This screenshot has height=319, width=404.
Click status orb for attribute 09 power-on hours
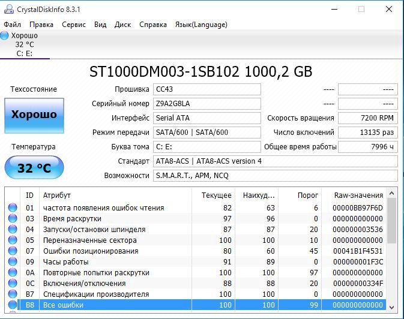(13, 262)
